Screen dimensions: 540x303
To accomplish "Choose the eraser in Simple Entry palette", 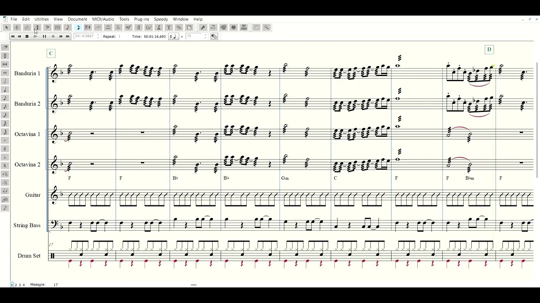I will 5,48.
